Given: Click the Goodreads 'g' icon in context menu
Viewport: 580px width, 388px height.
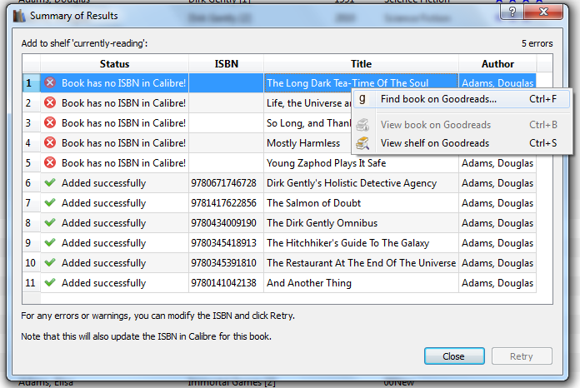Looking at the screenshot, I should click(x=362, y=98).
